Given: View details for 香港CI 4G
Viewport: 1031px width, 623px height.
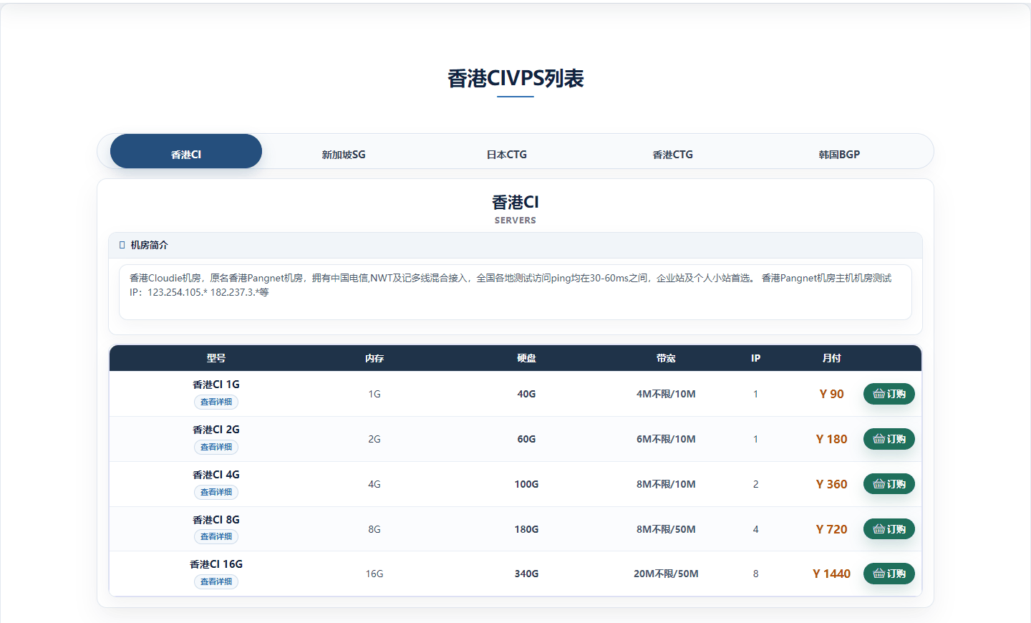Looking at the screenshot, I should 216,492.
